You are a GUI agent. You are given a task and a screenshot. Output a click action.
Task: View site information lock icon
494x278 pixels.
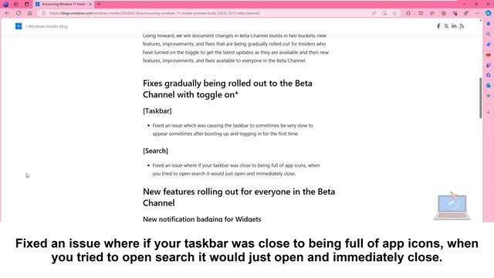(x=44, y=13)
